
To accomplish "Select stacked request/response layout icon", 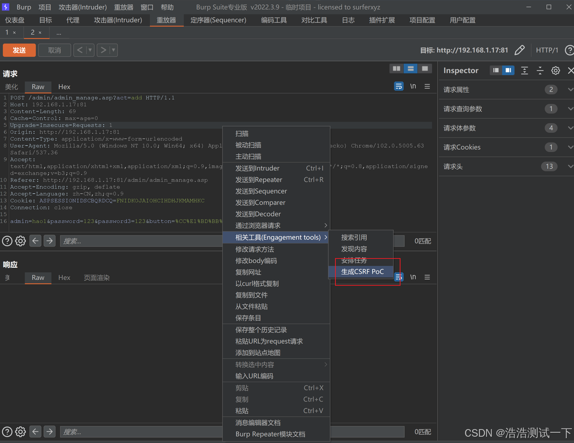I will click(410, 69).
